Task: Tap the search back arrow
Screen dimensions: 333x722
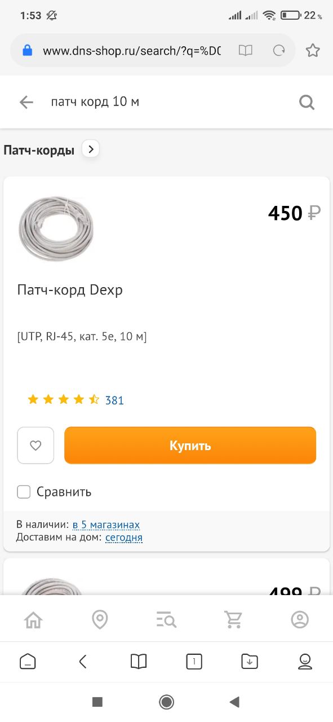Action: click(26, 102)
